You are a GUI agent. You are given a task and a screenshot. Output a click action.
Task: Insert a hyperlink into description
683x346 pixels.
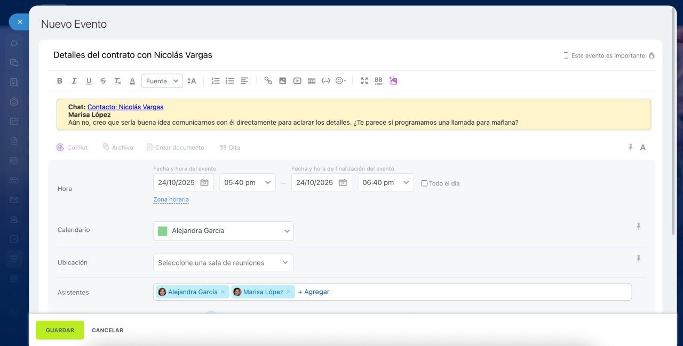pos(268,81)
